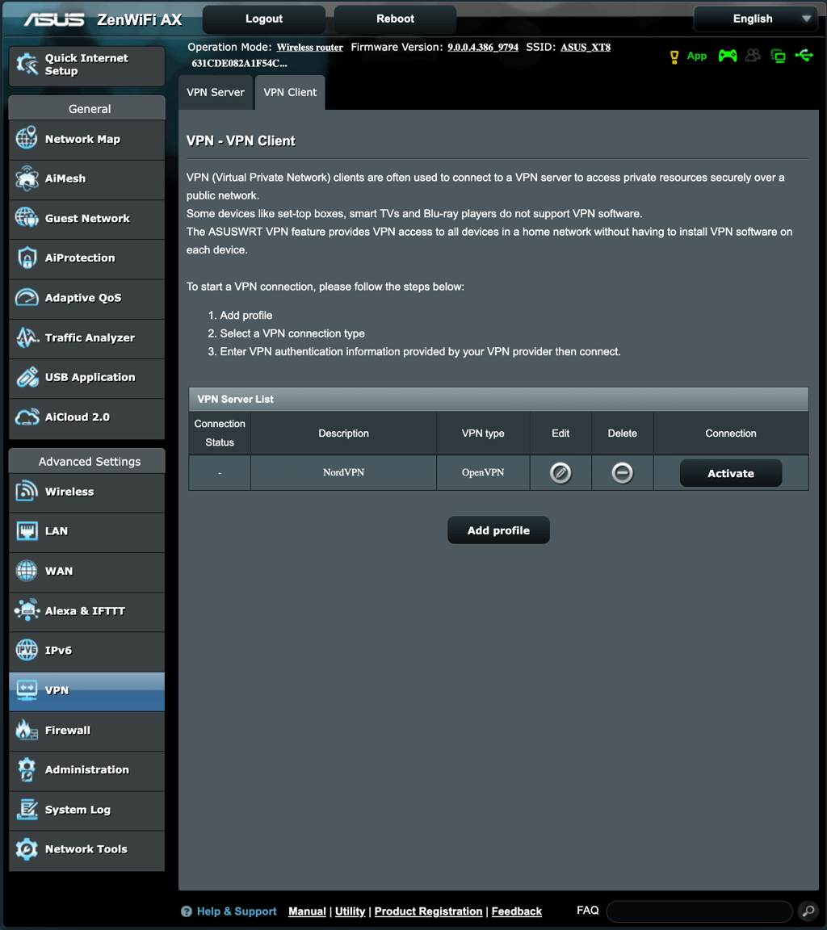Image resolution: width=827 pixels, height=930 pixels.
Task: Click the gray guest users status icon
Action: click(x=753, y=56)
